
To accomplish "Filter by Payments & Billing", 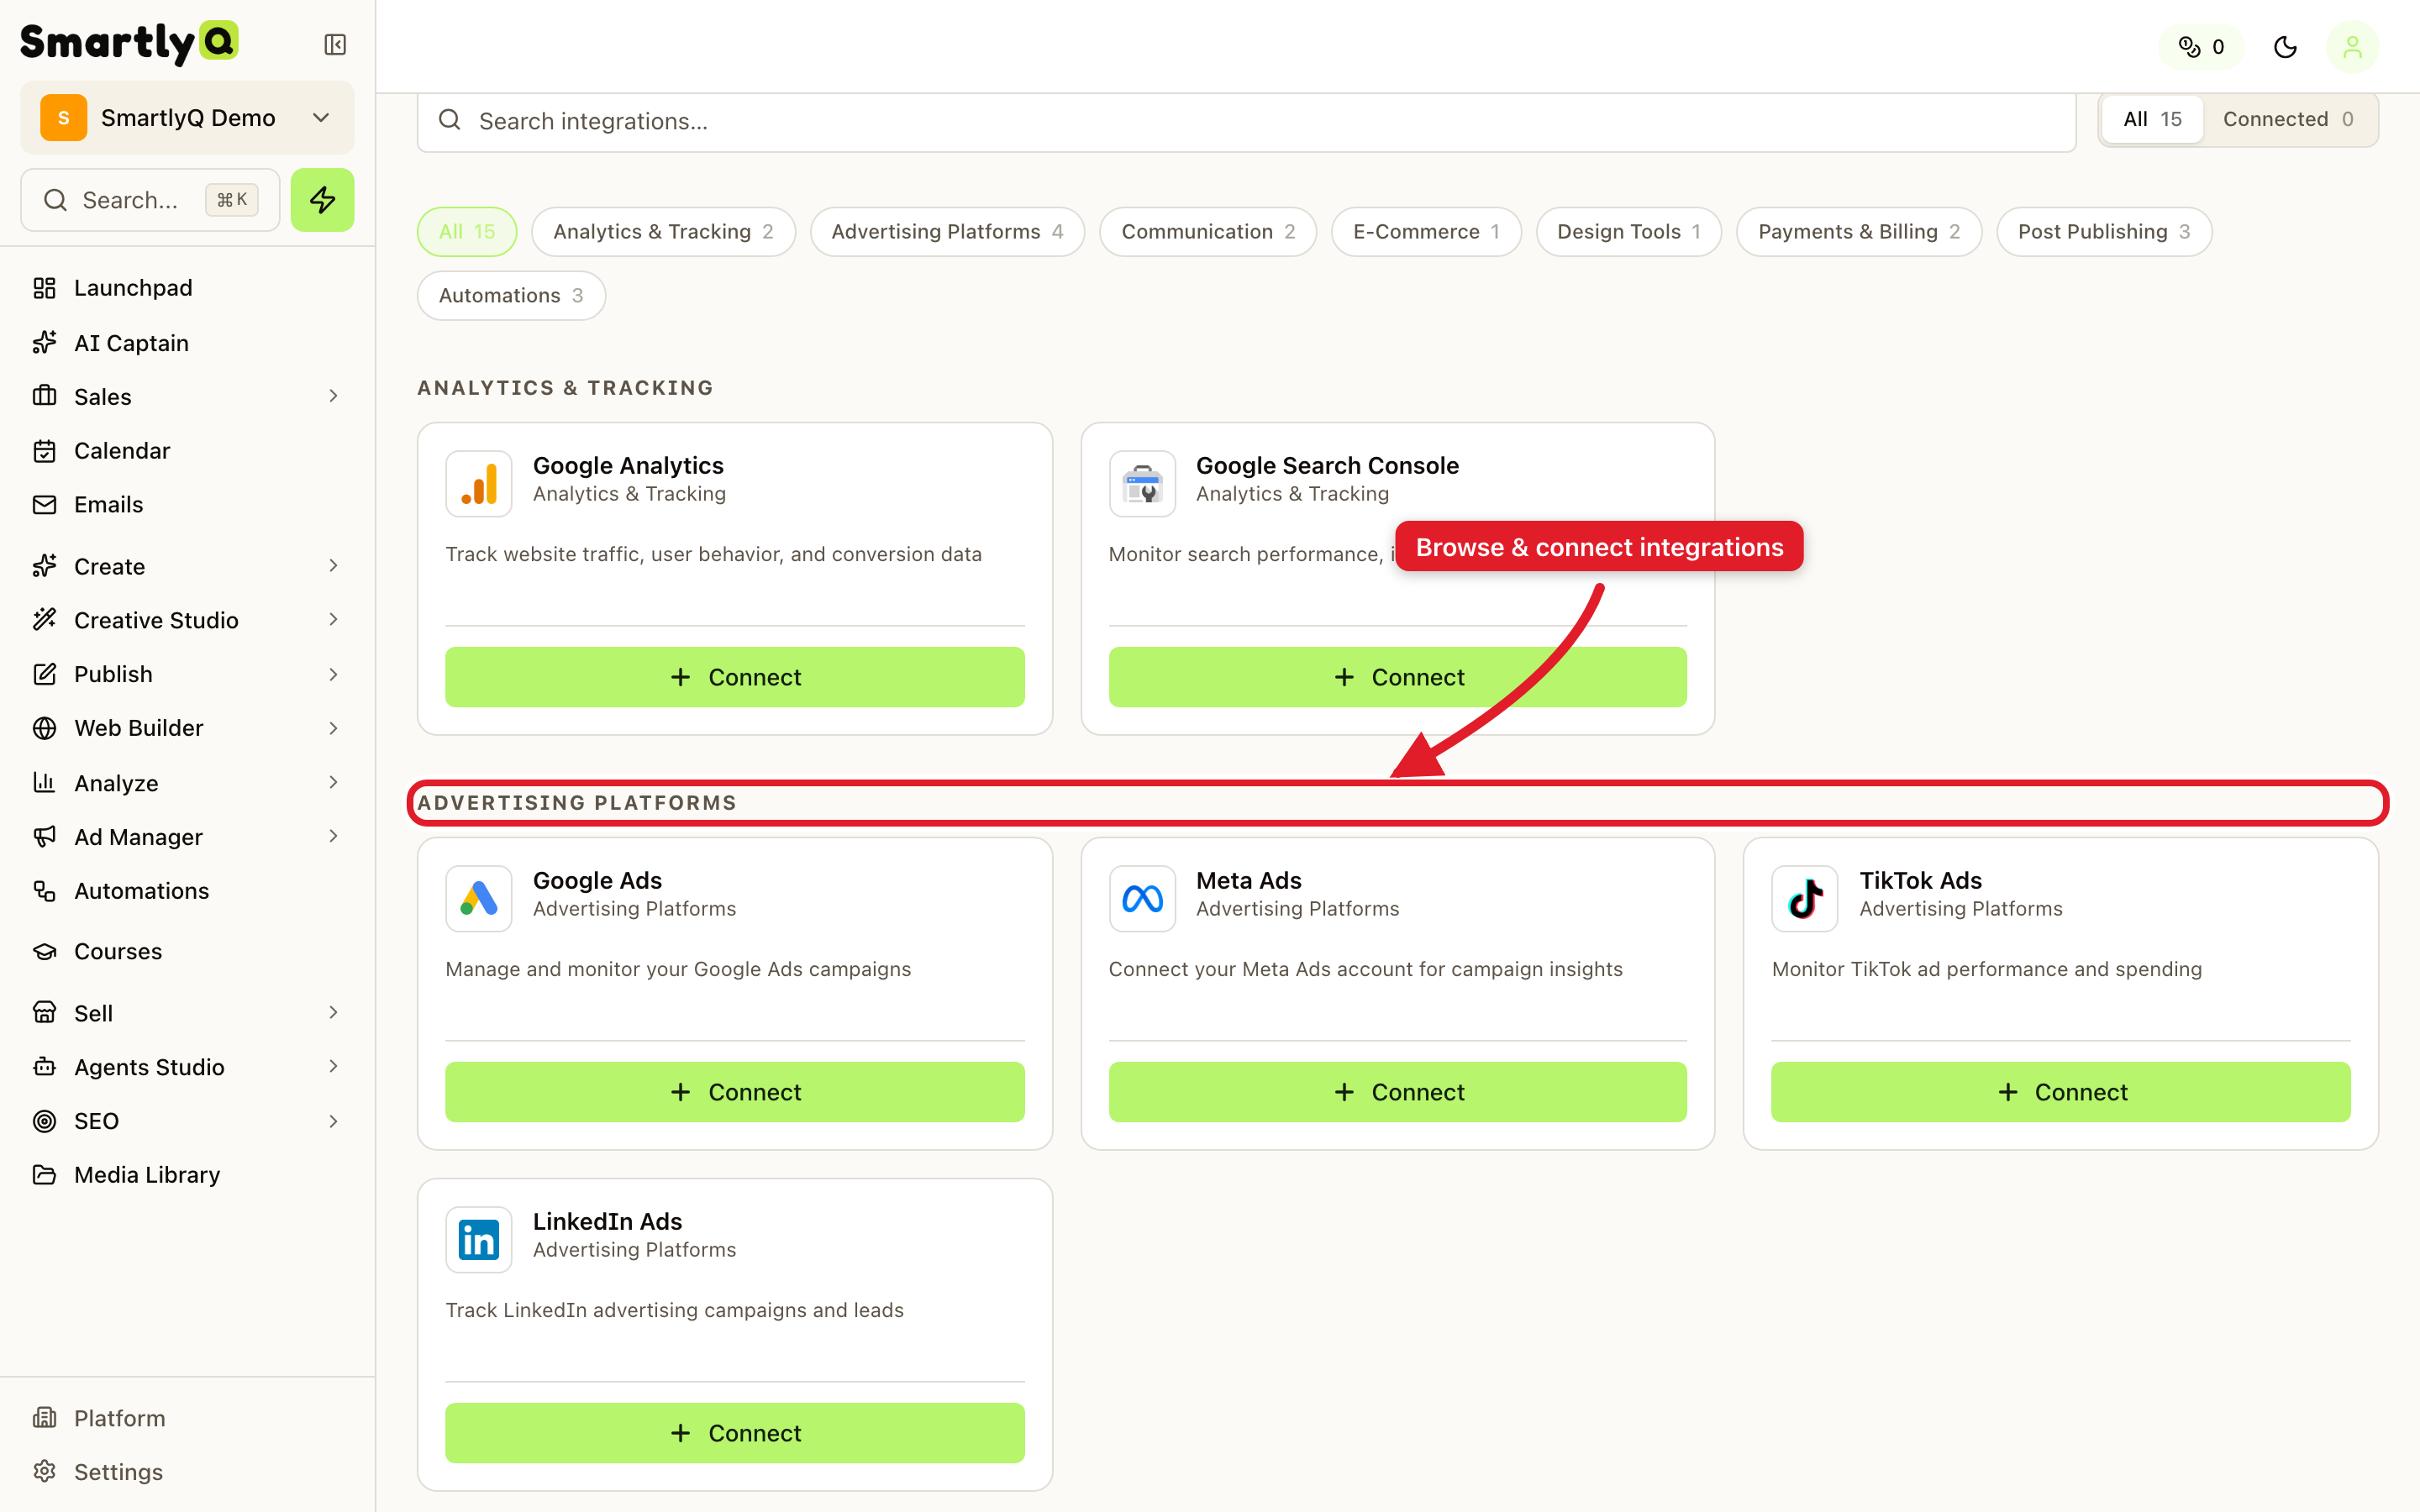I will click(x=1859, y=232).
